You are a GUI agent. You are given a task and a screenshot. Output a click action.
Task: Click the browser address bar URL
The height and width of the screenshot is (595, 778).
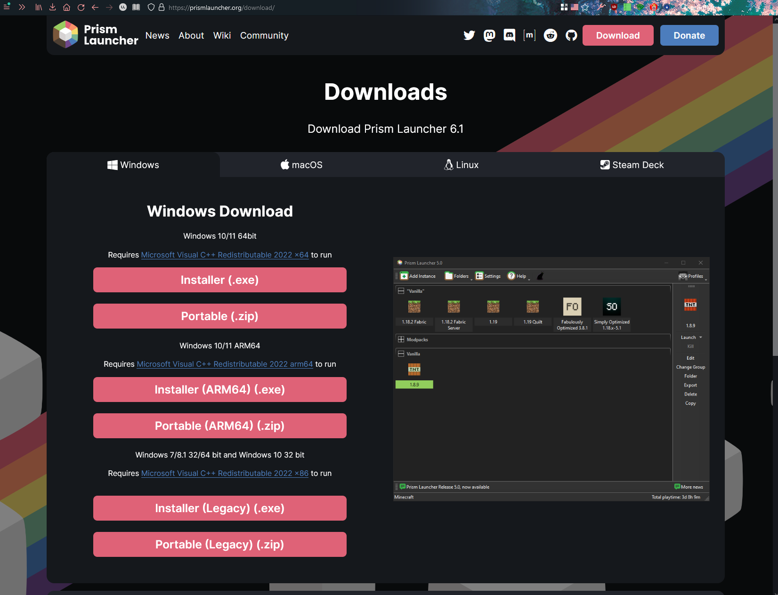[x=221, y=8]
